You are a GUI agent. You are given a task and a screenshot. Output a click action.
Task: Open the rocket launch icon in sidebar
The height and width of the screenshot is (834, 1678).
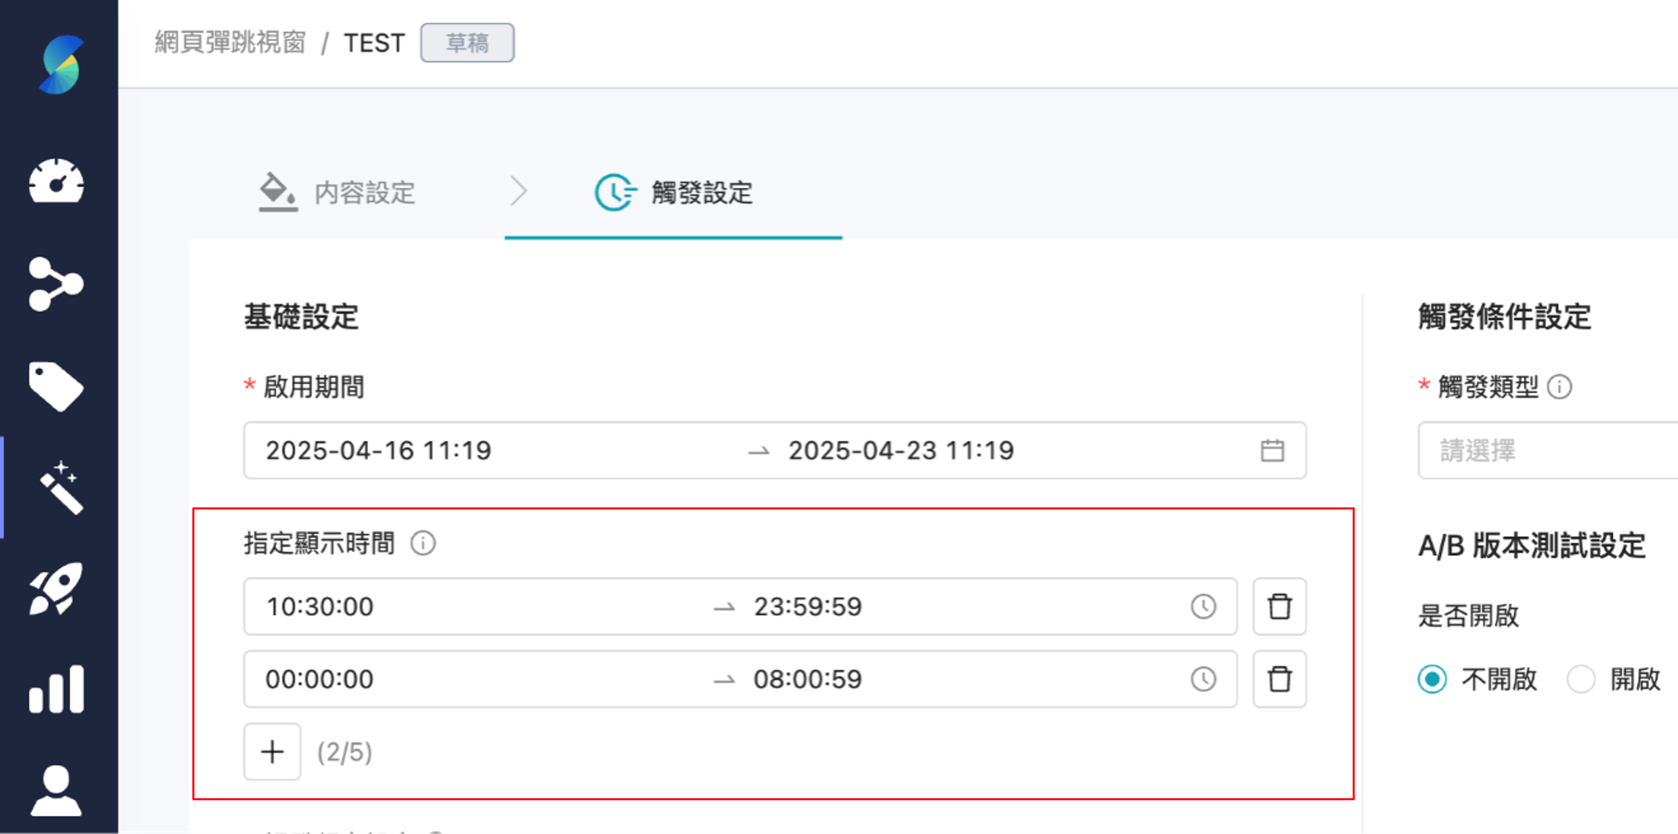click(x=57, y=588)
